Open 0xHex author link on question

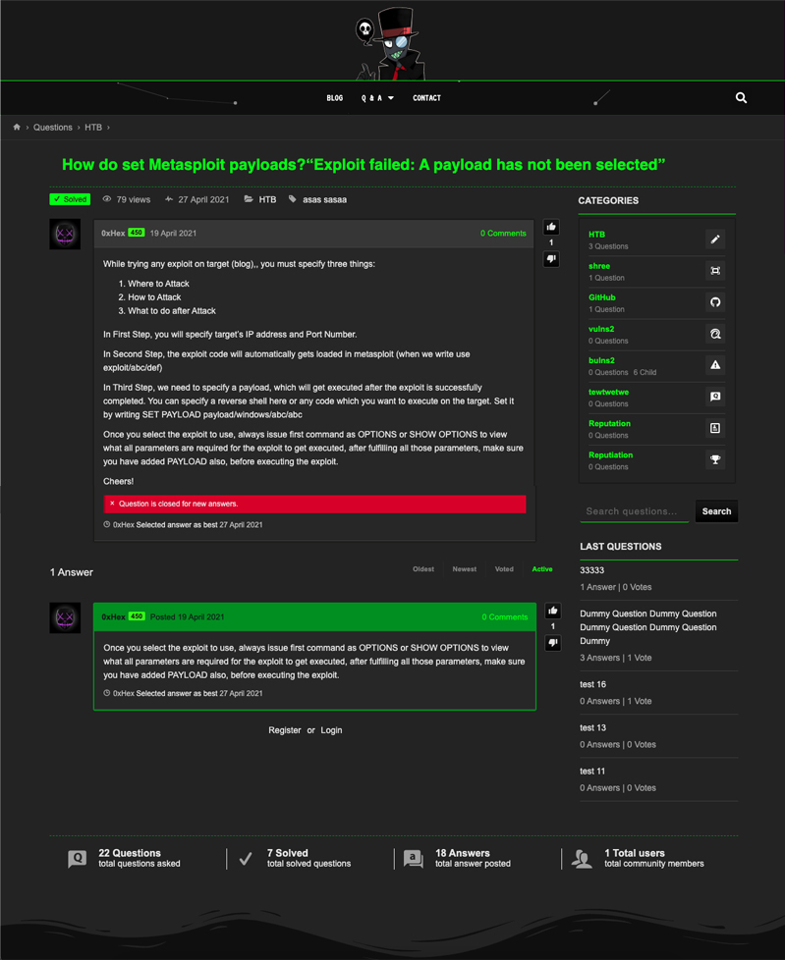click(113, 234)
